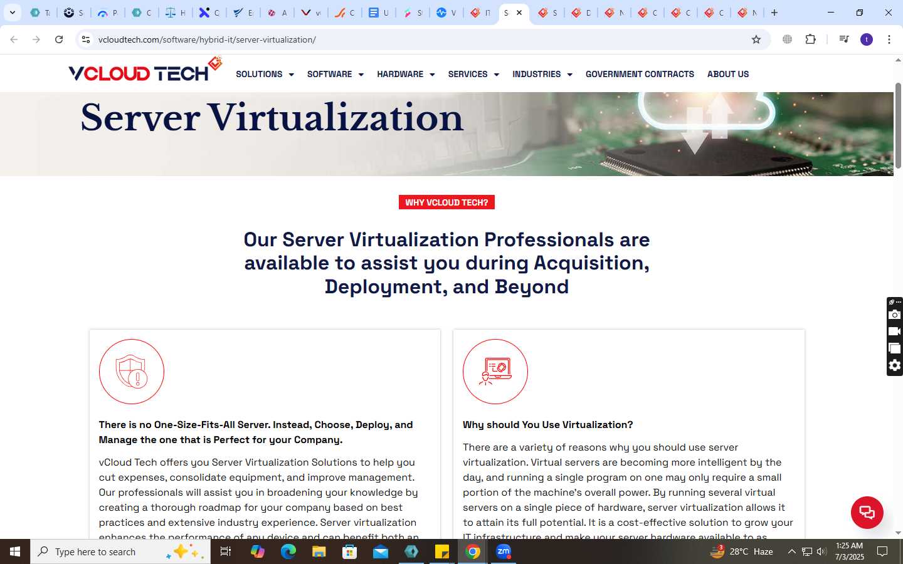
Task: Open the Windows Start menu
Action: point(15,551)
